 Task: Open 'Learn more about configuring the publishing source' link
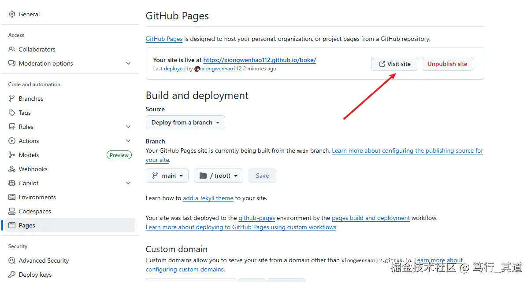408,150
